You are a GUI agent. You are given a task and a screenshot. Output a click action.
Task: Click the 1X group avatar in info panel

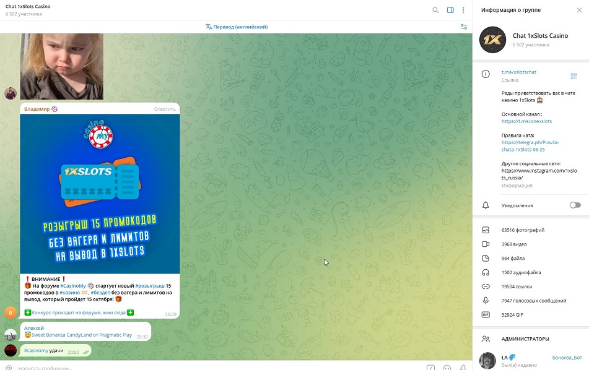(x=492, y=40)
